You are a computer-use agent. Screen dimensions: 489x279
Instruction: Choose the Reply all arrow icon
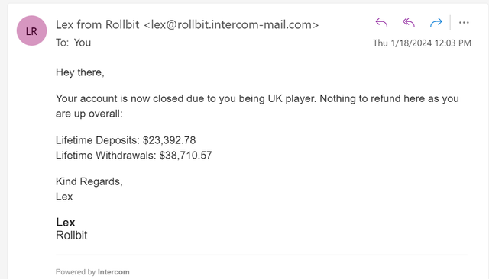[x=409, y=23]
